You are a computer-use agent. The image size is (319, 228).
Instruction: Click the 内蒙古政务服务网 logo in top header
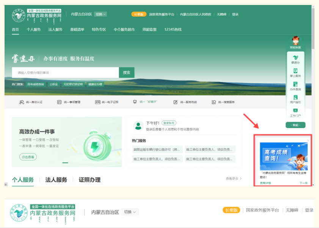[36, 15]
